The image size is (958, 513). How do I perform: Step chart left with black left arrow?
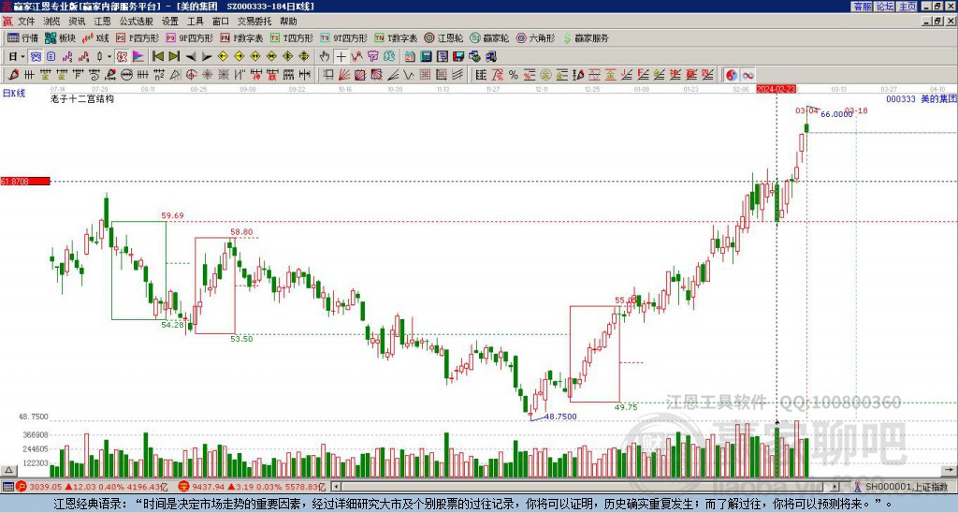coord(191,57)
